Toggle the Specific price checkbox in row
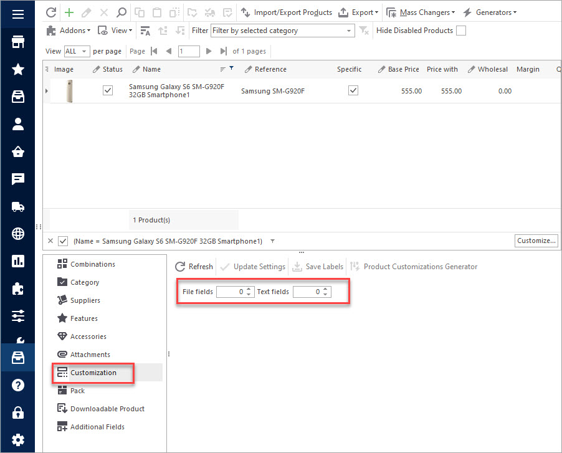This screenshot has width=562, height=453. coord(353,90)
